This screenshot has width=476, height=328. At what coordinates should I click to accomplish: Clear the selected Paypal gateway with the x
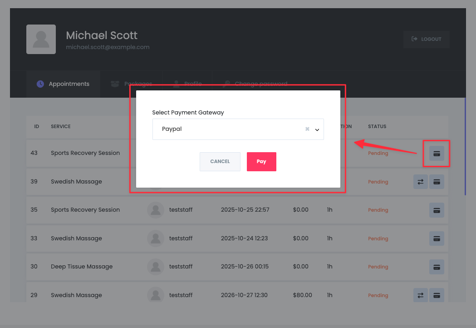[x=307, y=129]
